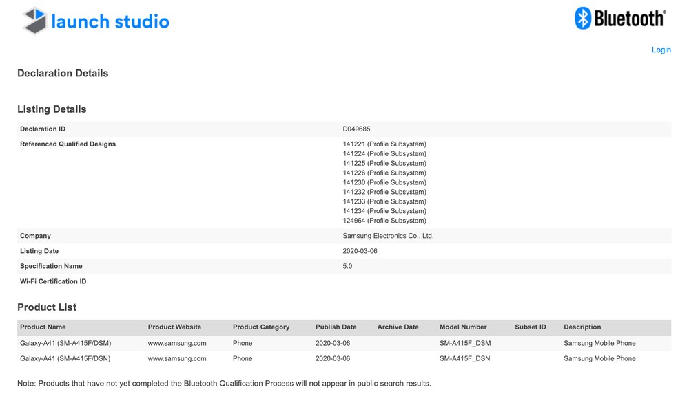
Task: Open the Login link
Action: (x=661, y=50)
